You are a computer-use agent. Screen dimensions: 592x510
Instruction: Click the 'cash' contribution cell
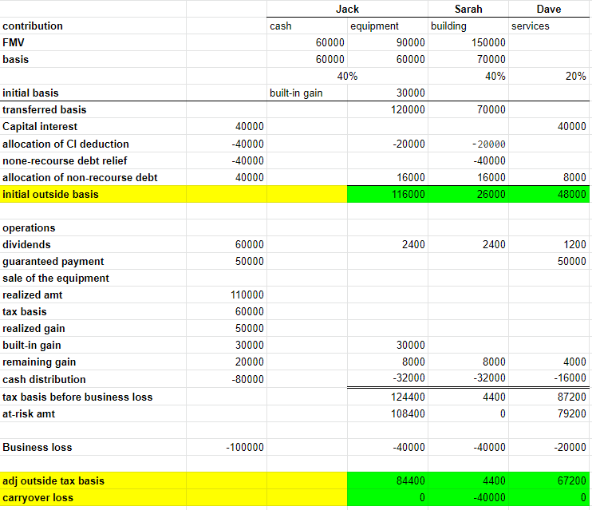tap(307, 26)
